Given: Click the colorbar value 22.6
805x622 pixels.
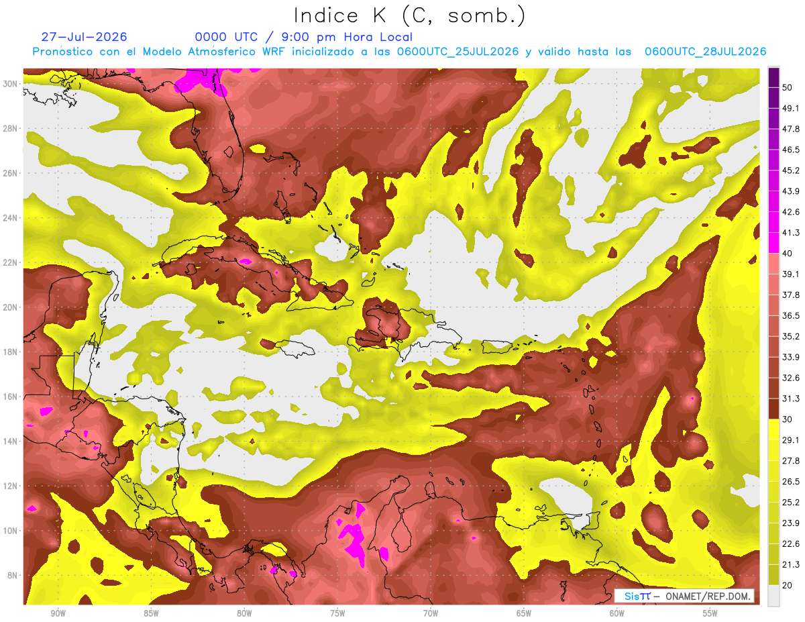Looking at the screenshot, I should 791,544.
